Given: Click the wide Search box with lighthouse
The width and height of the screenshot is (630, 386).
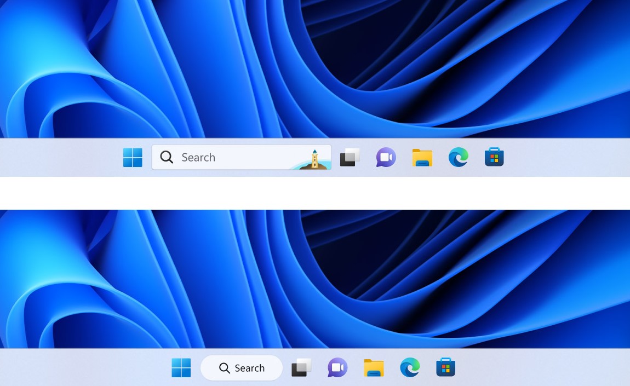Looking at the screenshot, I should tap(242, 158).
